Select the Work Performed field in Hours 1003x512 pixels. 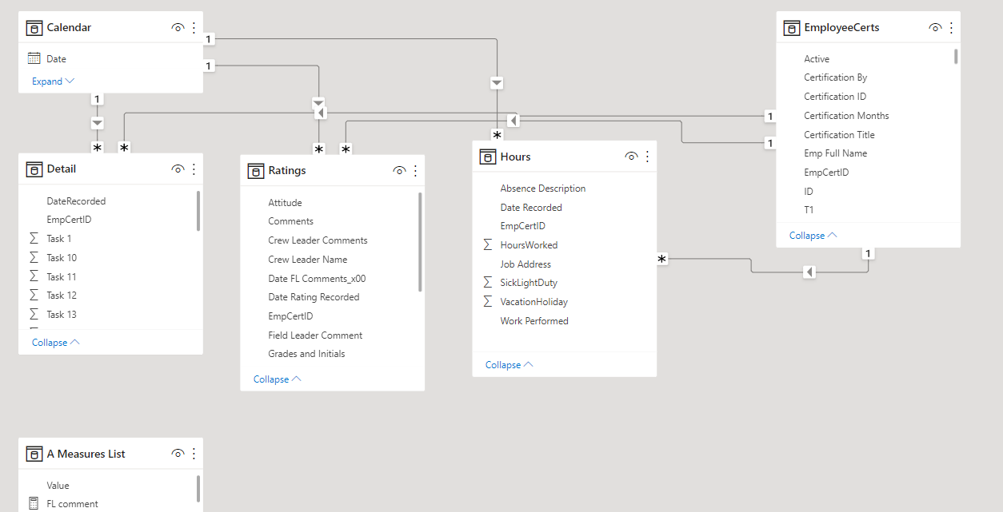[x=534, y=321]
